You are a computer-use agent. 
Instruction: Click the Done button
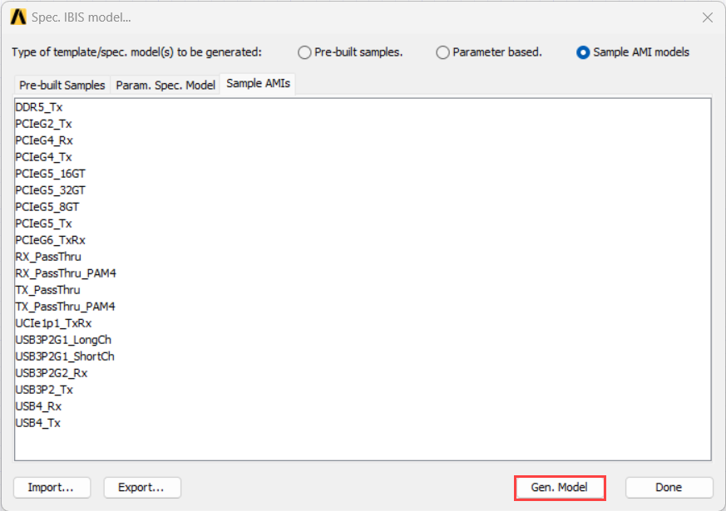tap(668, 487)
